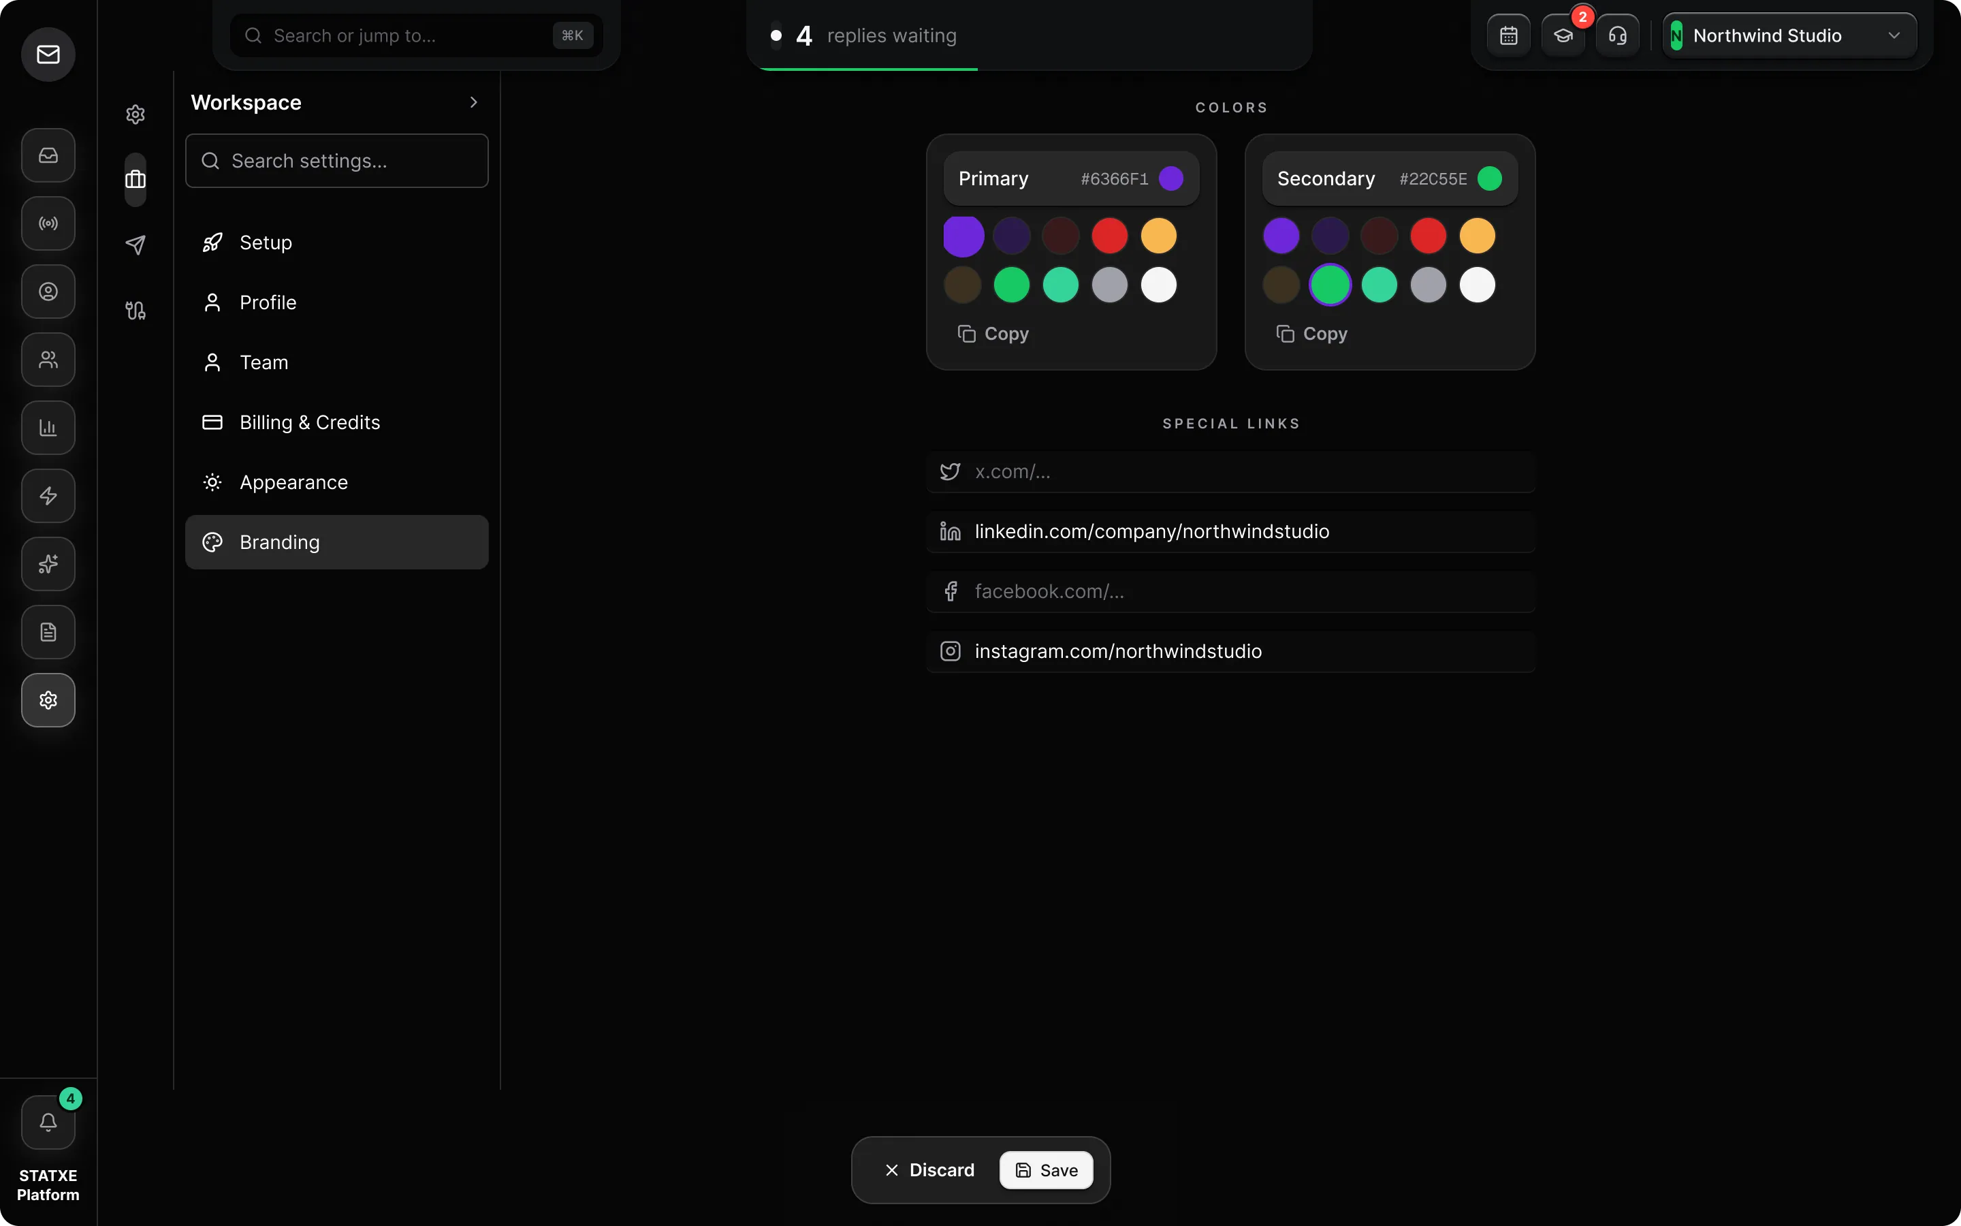Edit the instagram.com/northwindstudio field
The image size is (1961, 1226).
pyautogui.click(x=1231, y=651)
